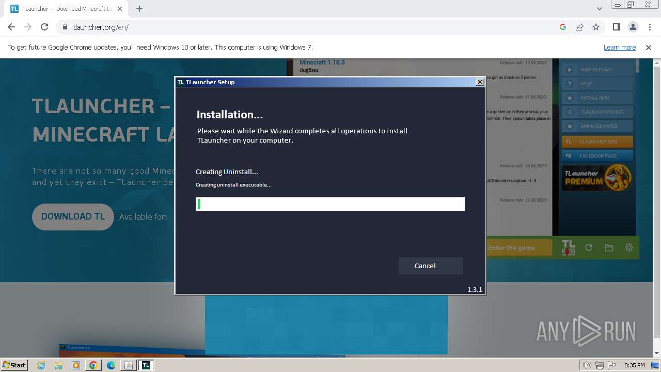Share this page via share icon
The width and height of the screenshot is (661, 372).
click(x=579, y=27)
